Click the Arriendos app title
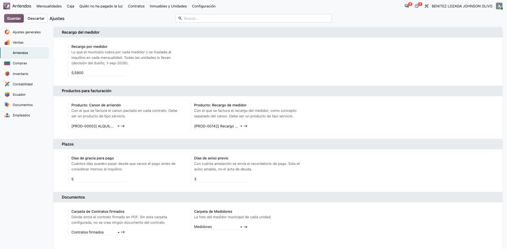The height and width of the screenshot is (249, 507). click(22, 6)
